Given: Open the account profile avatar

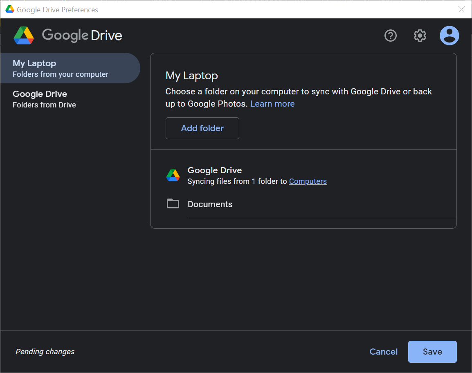Looking at the screenshot, I should 449,36.
